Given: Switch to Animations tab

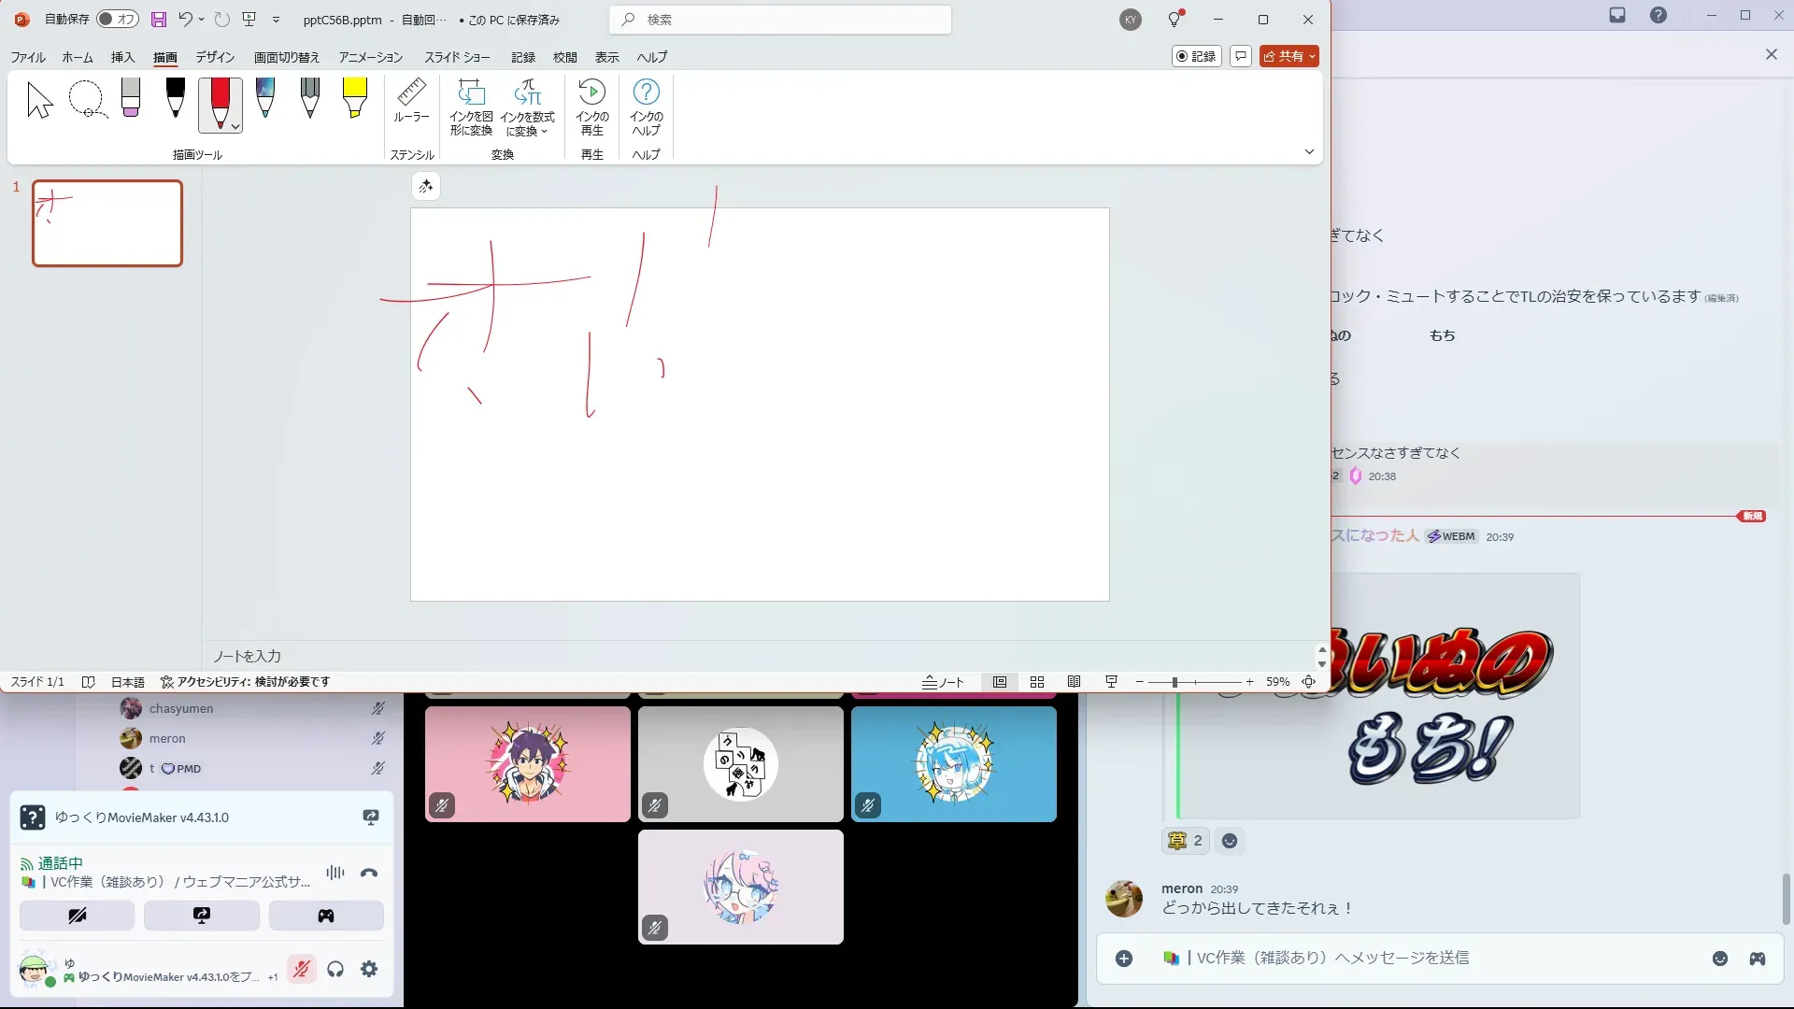Looking at the screenshot, I should pos(370,57).
